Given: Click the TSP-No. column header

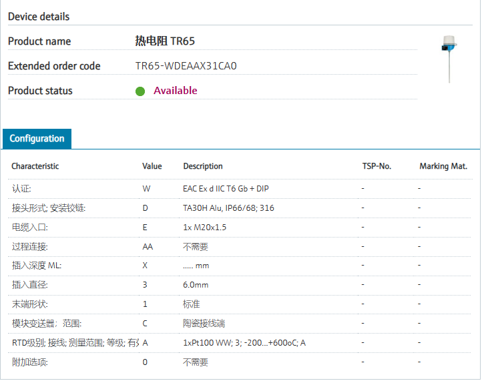Looking at the screenshot, I should 376,166.
